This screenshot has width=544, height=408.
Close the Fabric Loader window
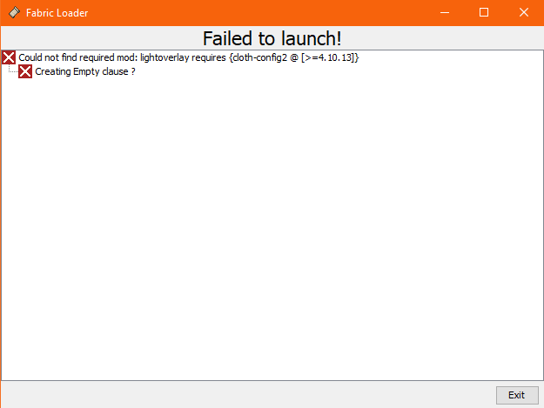click(524, 13)
